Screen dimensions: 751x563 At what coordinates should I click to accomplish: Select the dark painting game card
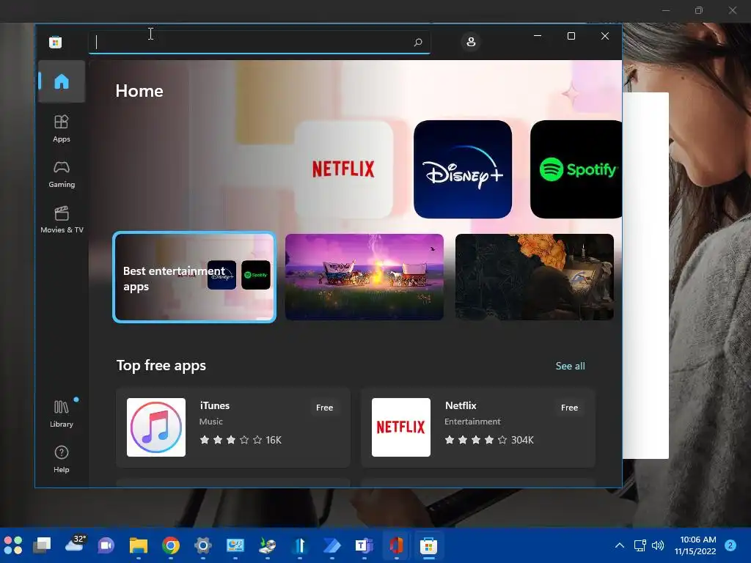534,277
